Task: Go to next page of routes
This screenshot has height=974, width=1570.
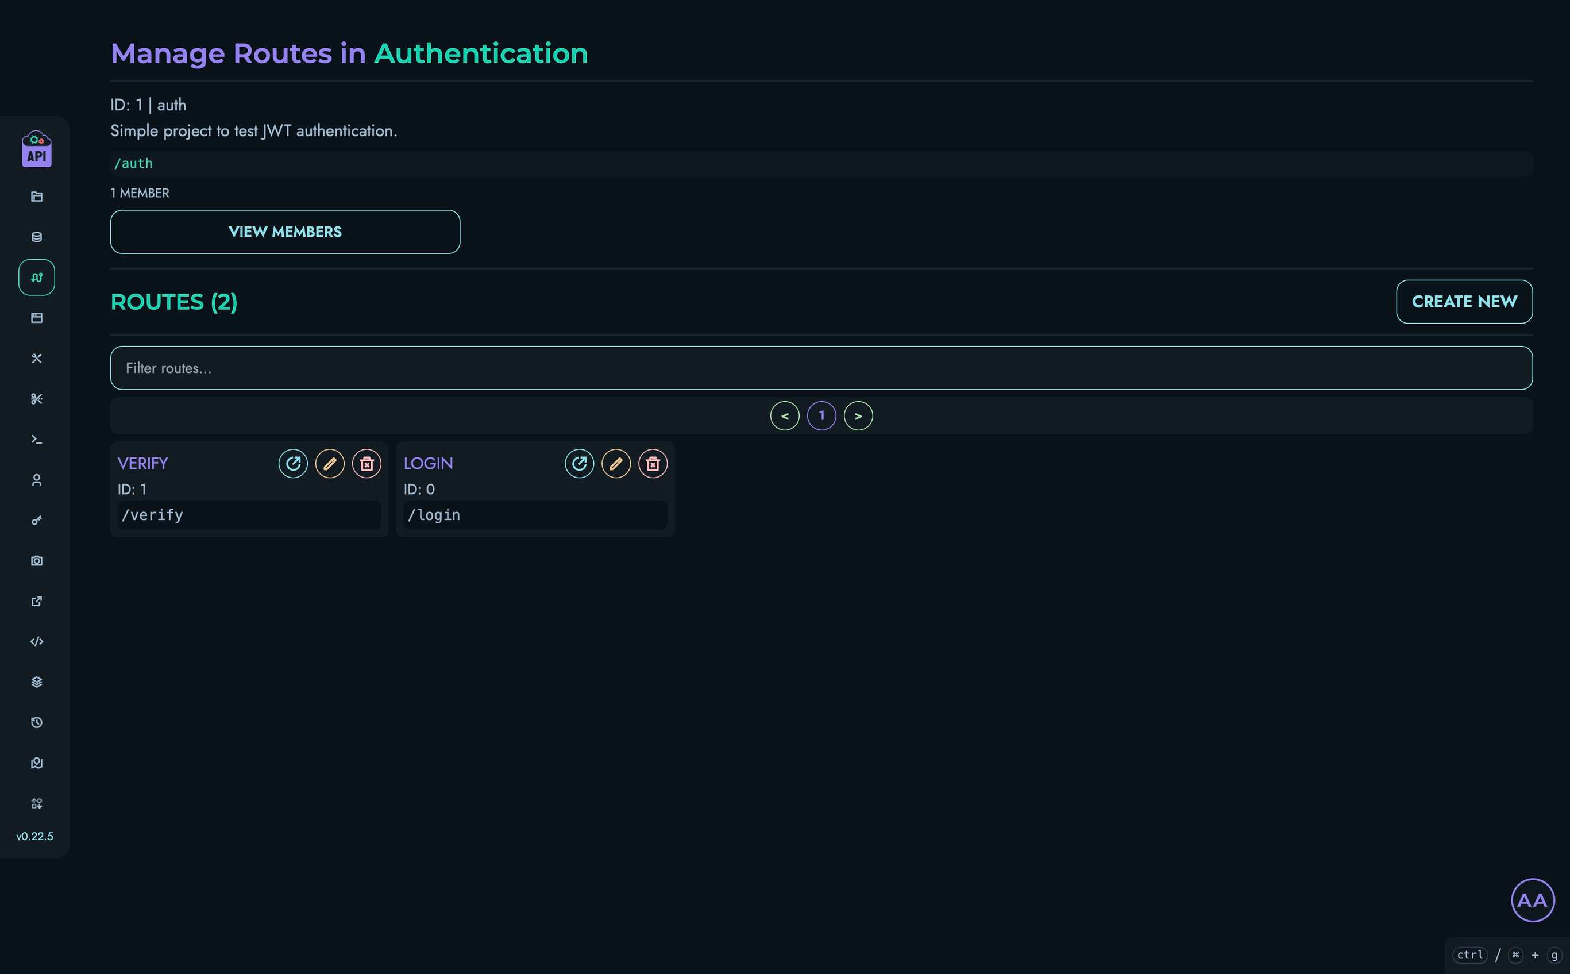Action: (858, 416)
